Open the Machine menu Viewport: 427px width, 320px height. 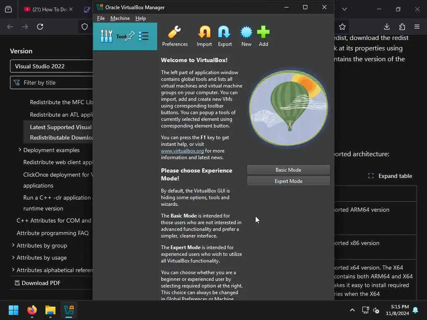tap(120, 18)
